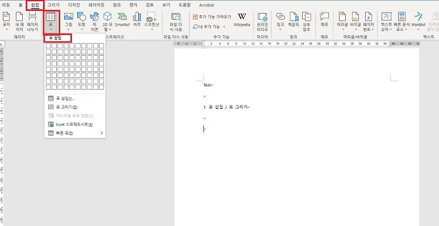Expand the 스크린샷 dropdown arrow
Viewport: 439px width, 226px height.
(x=152, y=29)
